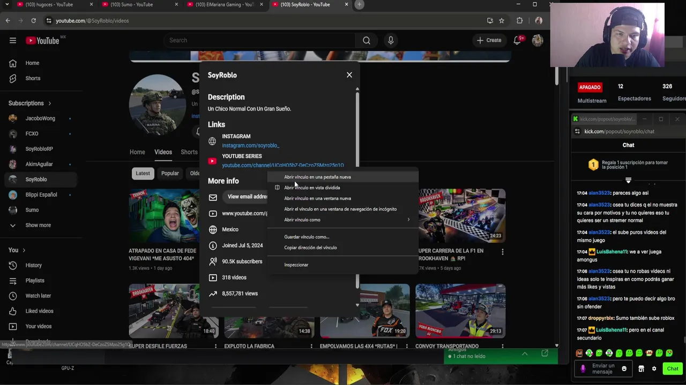Open the YouTube hamburger guide menu
The image size is (686, 385).
coord(13,40)
